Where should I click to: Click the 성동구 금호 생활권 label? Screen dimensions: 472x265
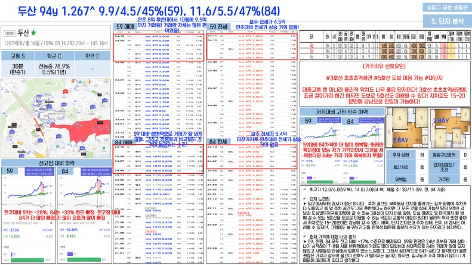(447, 8)
